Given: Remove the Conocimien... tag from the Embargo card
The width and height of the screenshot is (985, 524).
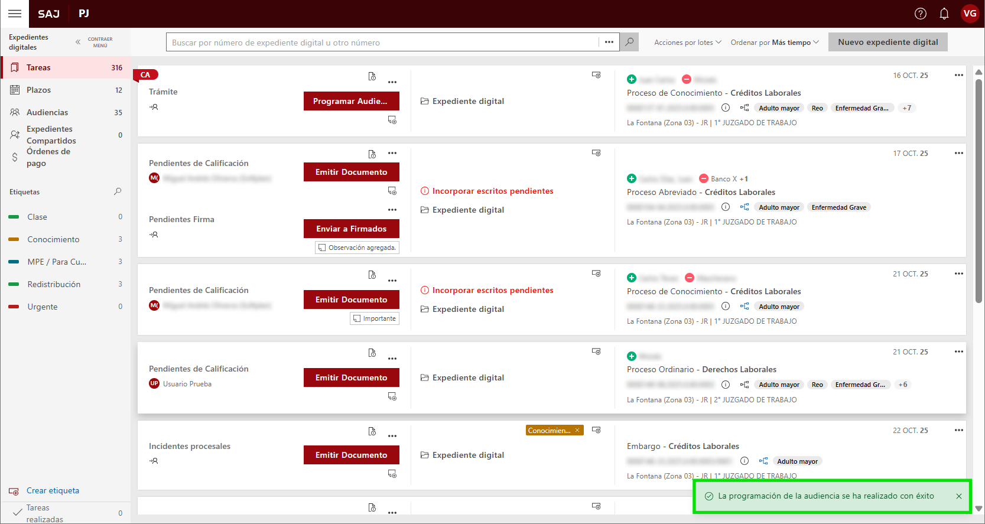Looking at the screenshot, I should (x=577, y=431).
